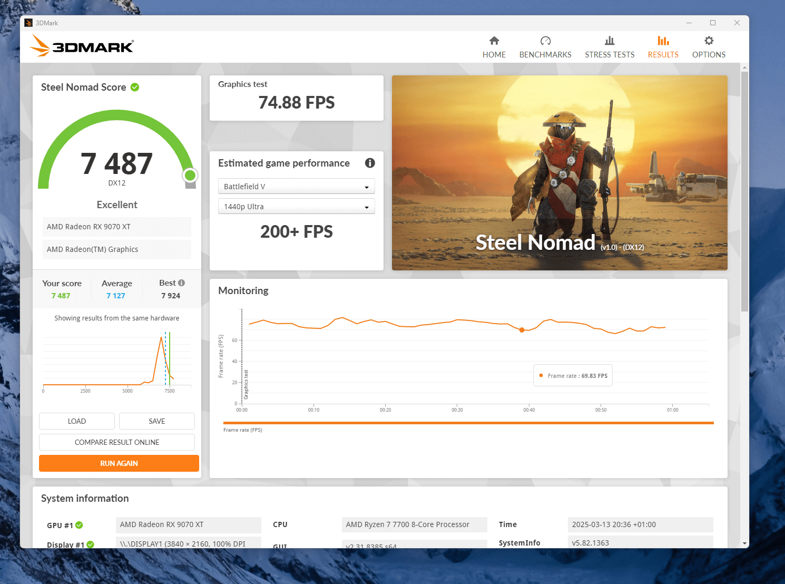Click the score distribution histogram chart
The image size is (785, 584).
(x=117, y=362)
